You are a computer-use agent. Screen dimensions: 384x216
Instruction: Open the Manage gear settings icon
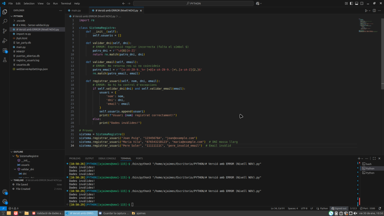(x=5, y=201)
